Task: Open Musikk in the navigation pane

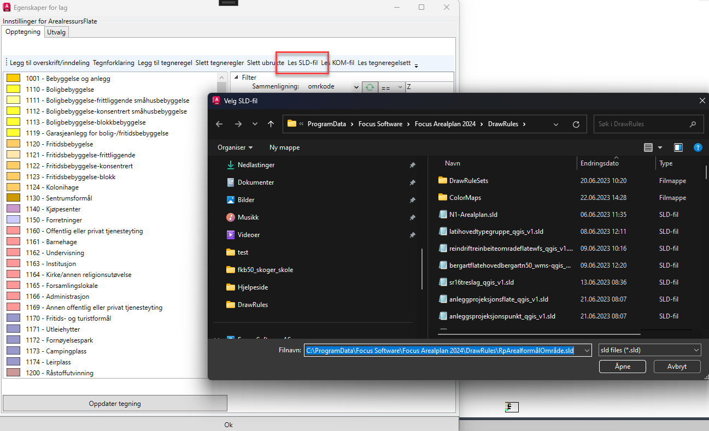Action: click(248, 217)
